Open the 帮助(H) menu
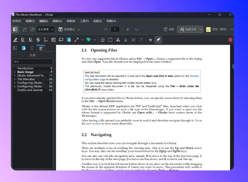 111,21
